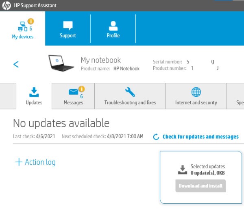Click the My notebook device title

(101, 60)
